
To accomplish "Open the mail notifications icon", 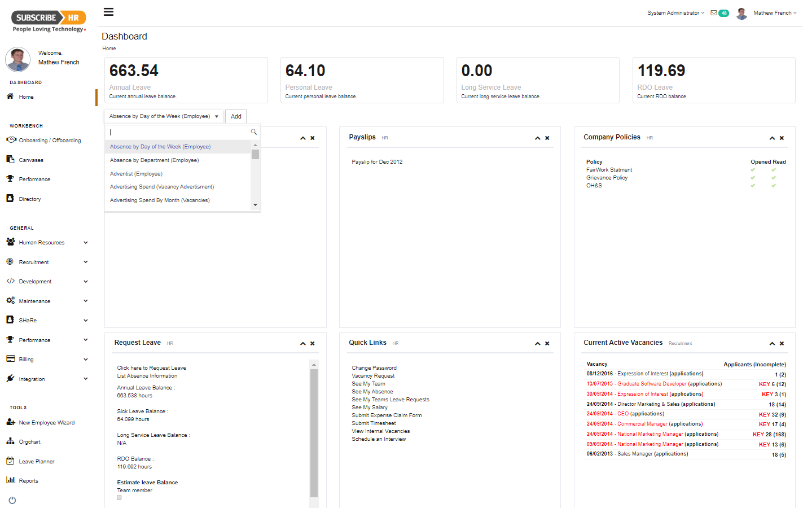I will pyautogui.click(x=714, y=13).
